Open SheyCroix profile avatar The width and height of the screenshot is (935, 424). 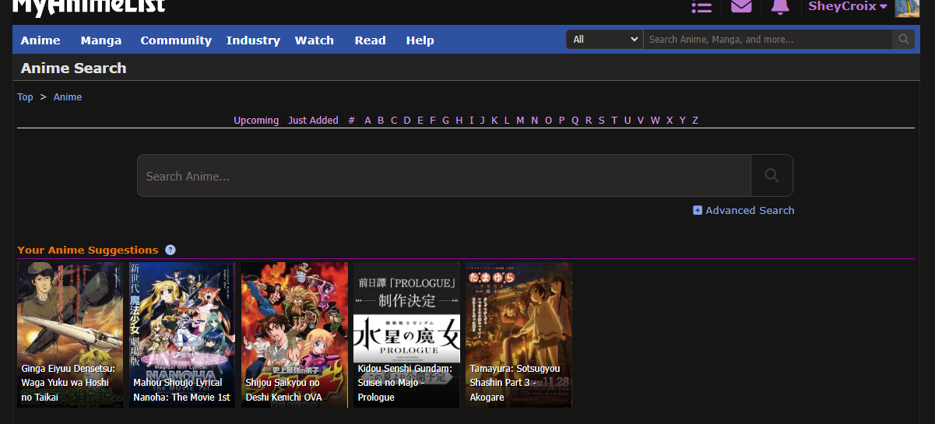(x=907, y=7)
